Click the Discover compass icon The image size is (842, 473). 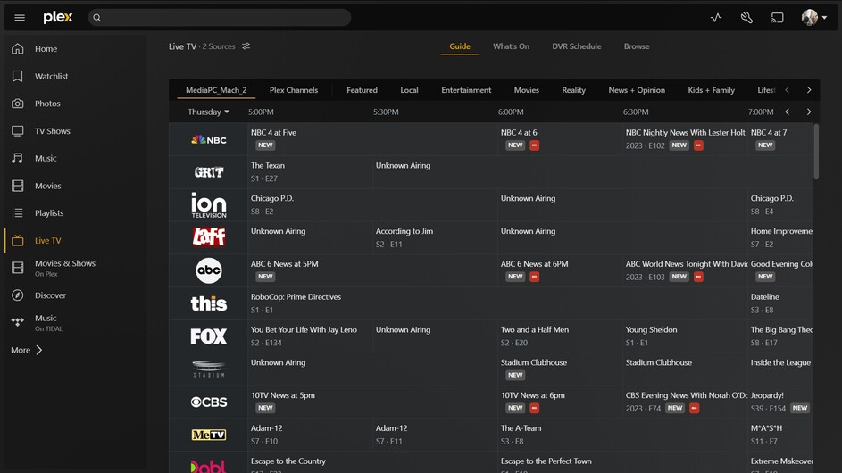click(18, 295)
